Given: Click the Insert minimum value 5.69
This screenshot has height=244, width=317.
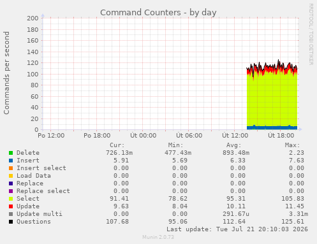Looking at the screenshot, I should click(180, 161).
